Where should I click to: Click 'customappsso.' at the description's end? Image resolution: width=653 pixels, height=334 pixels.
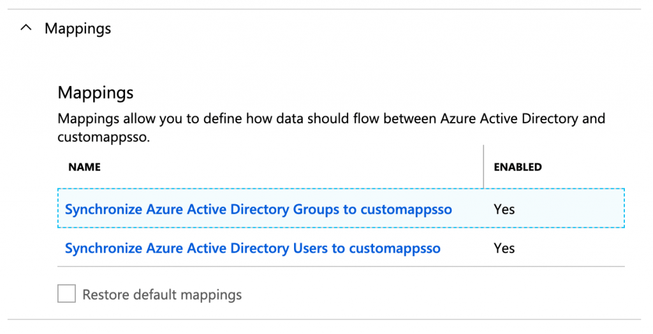point(104,137)
